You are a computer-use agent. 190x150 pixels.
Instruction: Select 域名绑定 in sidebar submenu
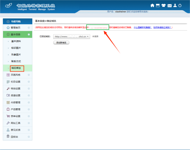coord(16,68)
